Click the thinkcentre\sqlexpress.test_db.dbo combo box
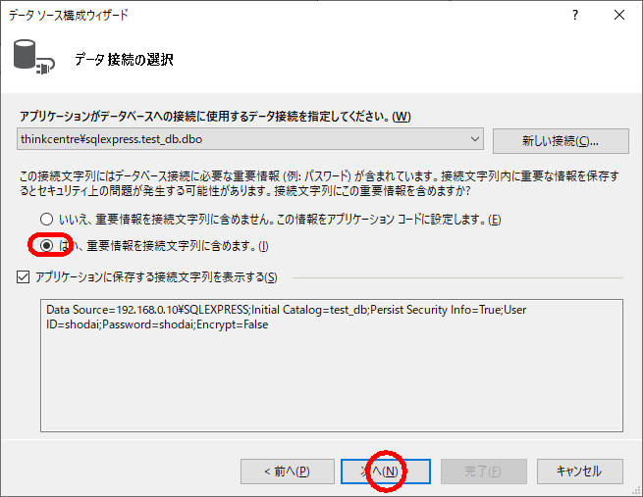 coord(245,139)
